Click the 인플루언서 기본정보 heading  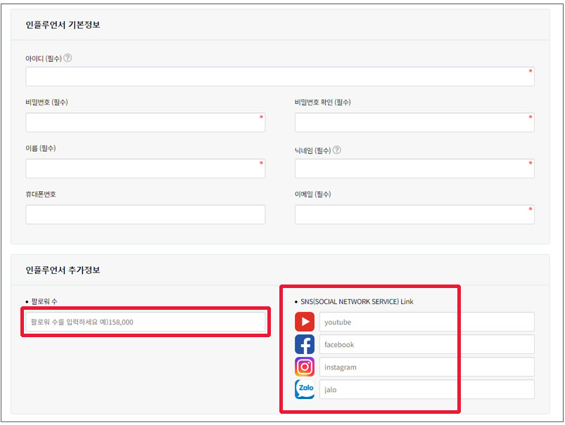(63, 25)
